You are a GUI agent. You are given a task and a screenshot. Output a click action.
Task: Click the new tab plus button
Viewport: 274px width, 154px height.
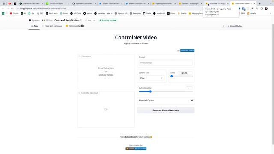tap(260, 3)
